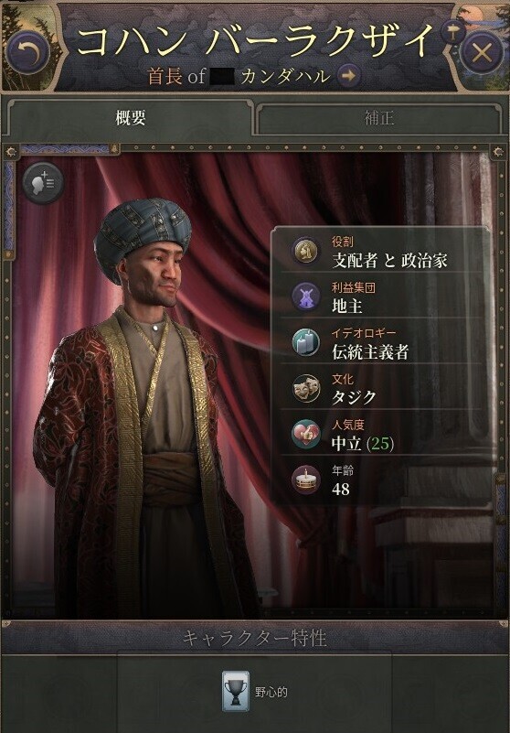Switch to the 概要 tab
Viewport: 510px width, 733px height.
(131, 118)
